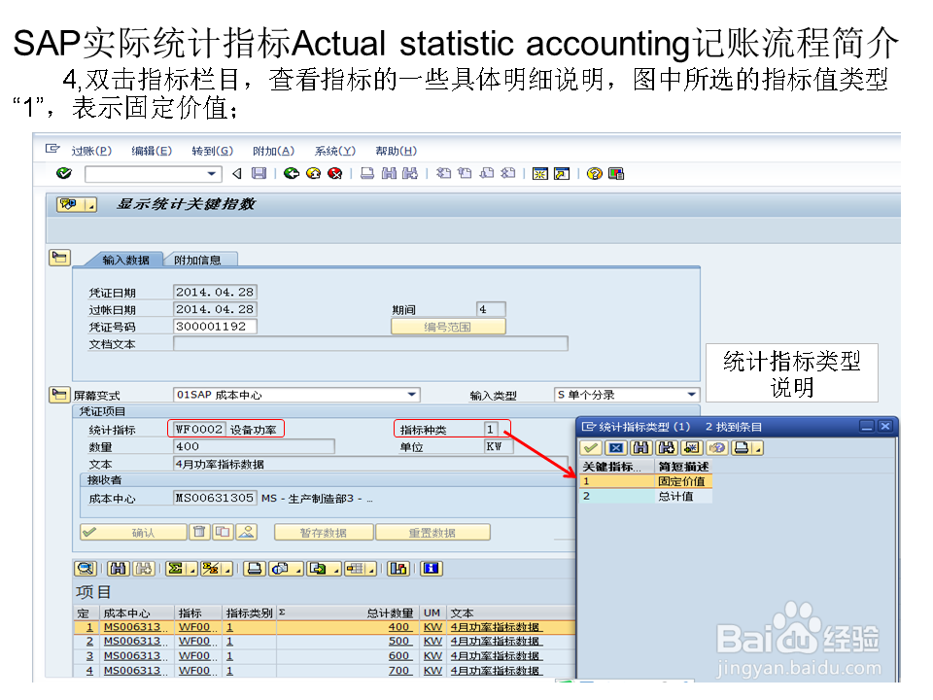The width and height of the screenshot is (933, 700).
Task: Click the 编号范围 button
Action: (448, 327)
